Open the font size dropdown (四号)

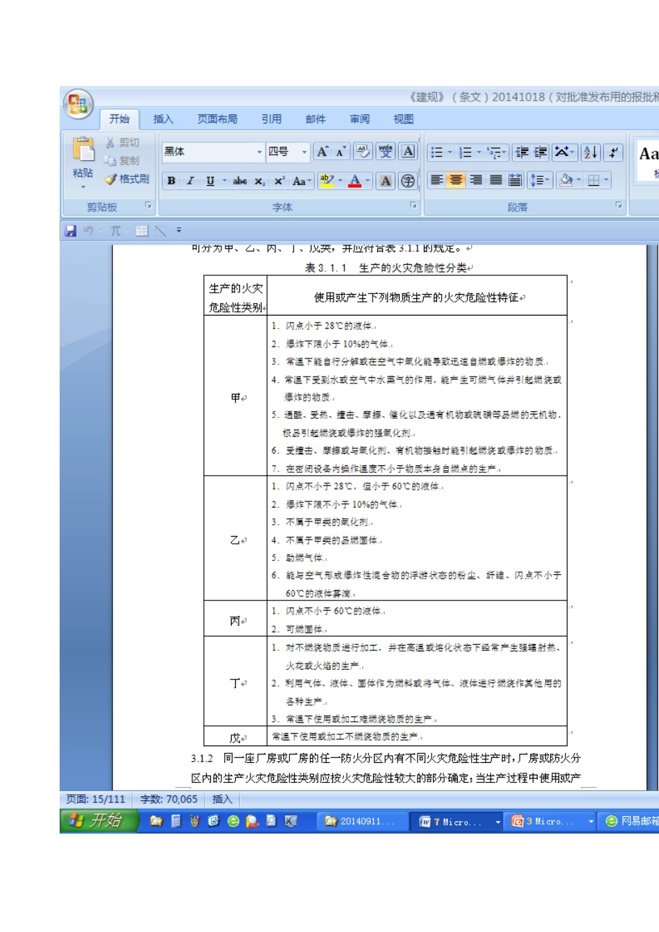click(304, 152)
